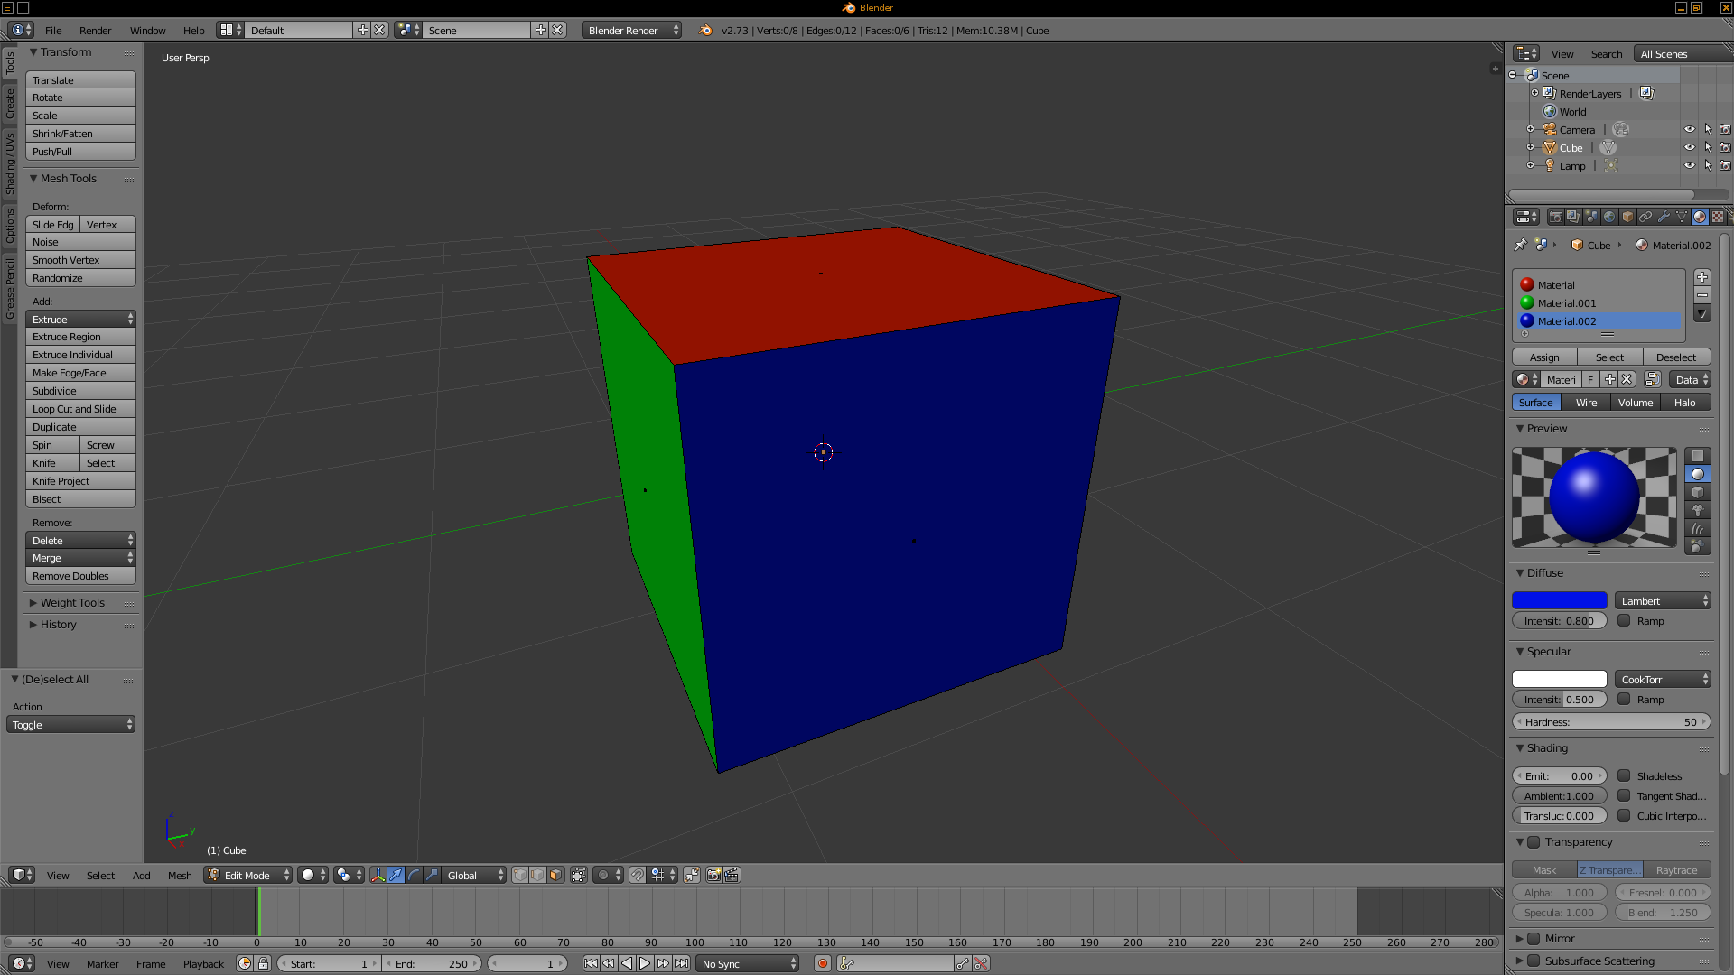
Task: Select the scale manipulator icon
Action: [433, 875]
